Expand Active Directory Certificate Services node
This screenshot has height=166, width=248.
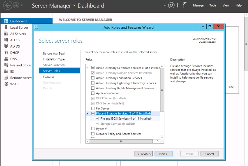[x=87, y=68]
